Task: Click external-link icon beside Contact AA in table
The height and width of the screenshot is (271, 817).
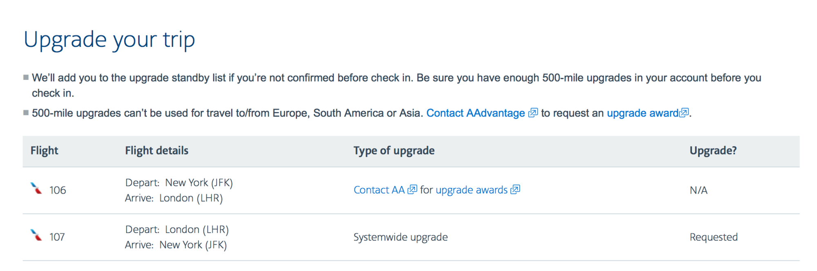Action: pos(412,189)
